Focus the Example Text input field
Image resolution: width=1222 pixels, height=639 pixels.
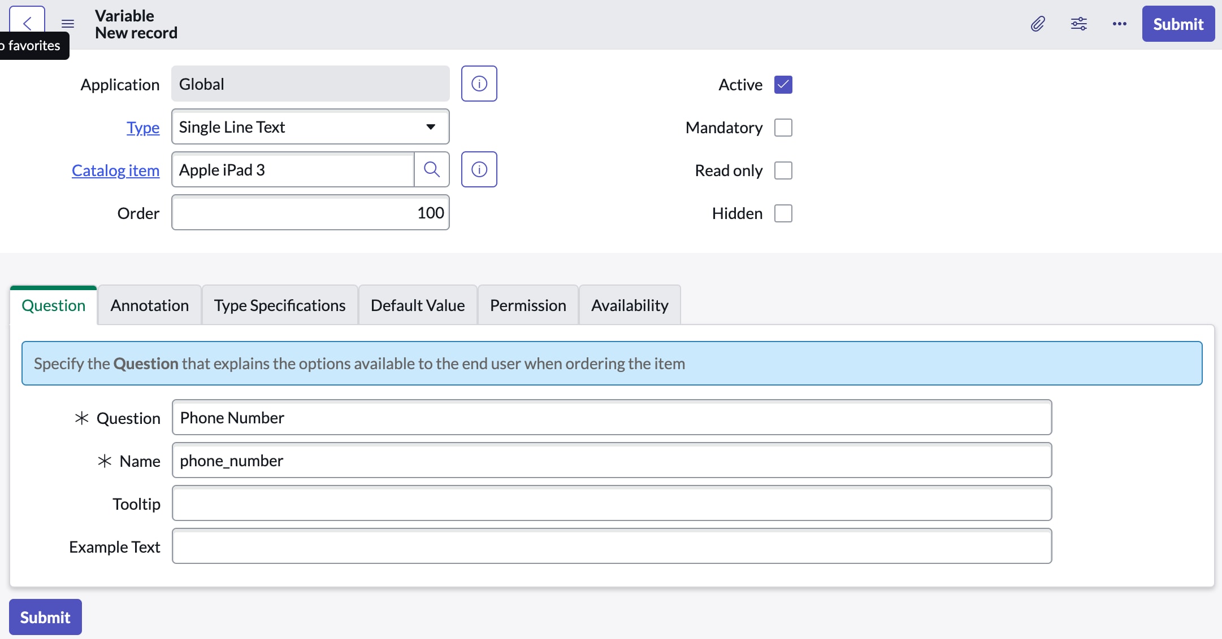[x=612, y=546]
